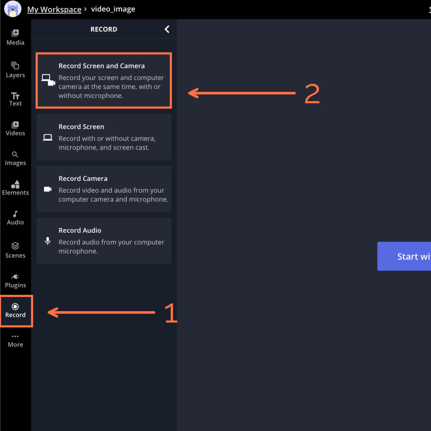Select the Text tool in sidebar
This screenshot has width=431, height=431.
(x=16, y=99)
